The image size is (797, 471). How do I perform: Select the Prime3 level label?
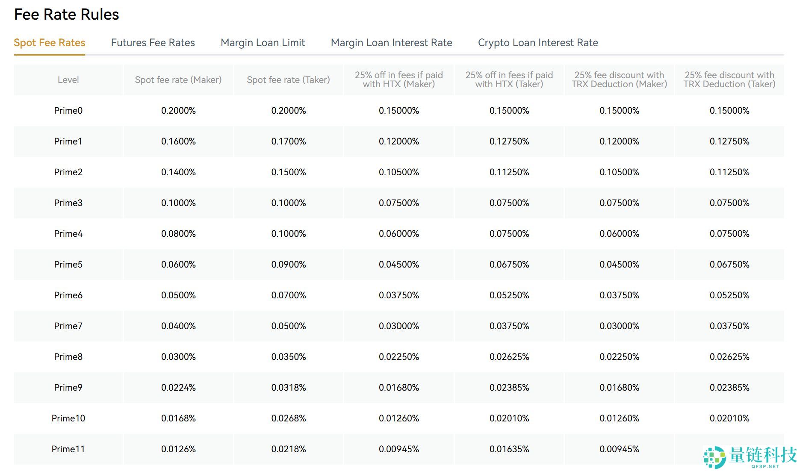tap(68, 203)
